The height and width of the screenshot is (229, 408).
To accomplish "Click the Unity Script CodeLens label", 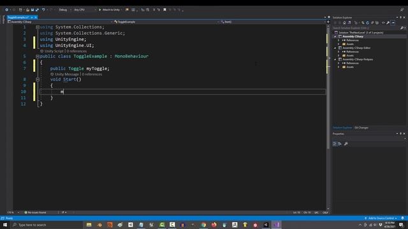I will tap(54, 51).
